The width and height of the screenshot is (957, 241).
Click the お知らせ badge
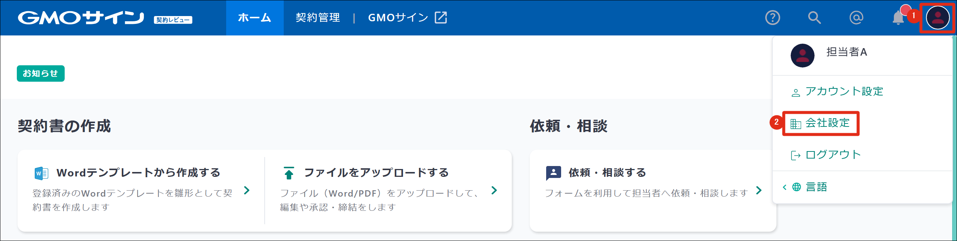click(x=40, y=73)
